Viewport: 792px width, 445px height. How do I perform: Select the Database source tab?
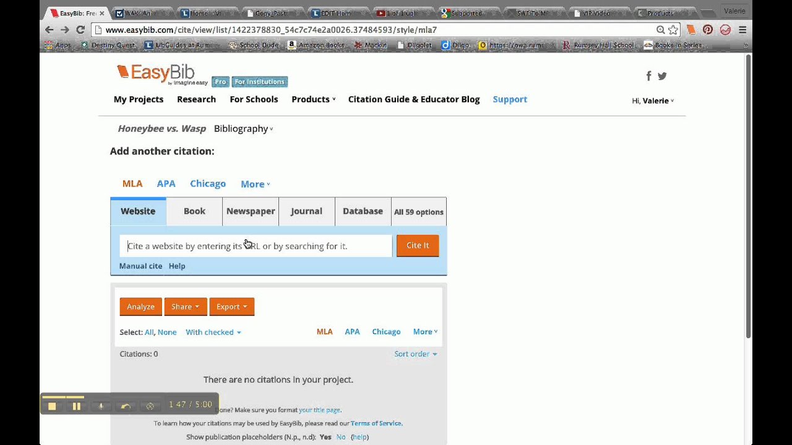pyautogui.click(x=363, y=211)
